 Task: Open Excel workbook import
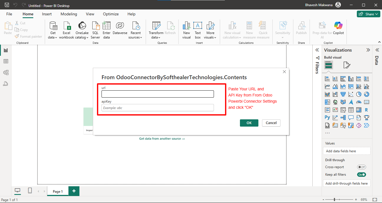click(67, 30)
